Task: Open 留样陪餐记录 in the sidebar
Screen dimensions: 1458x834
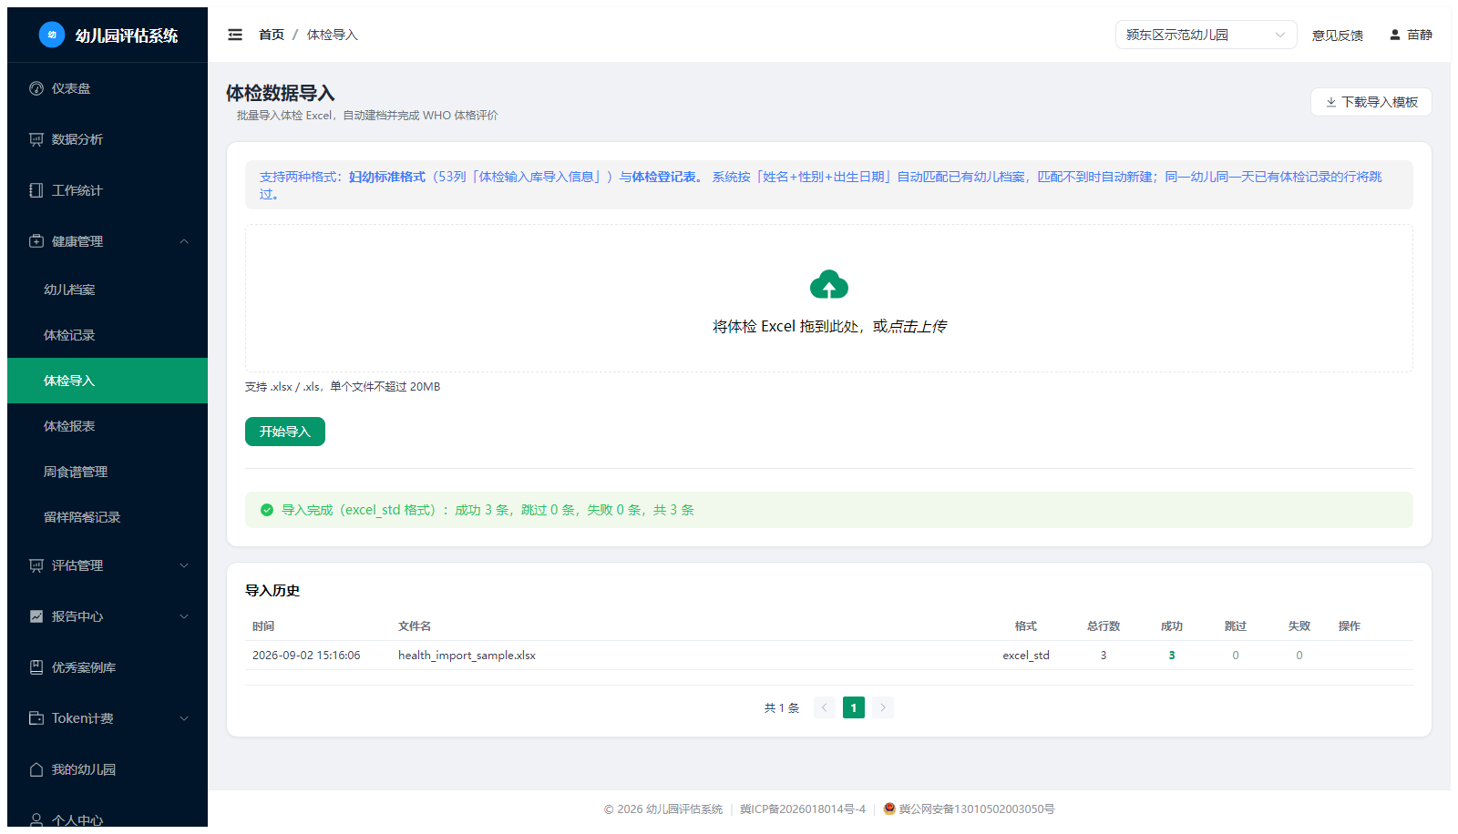Action: 108,517
